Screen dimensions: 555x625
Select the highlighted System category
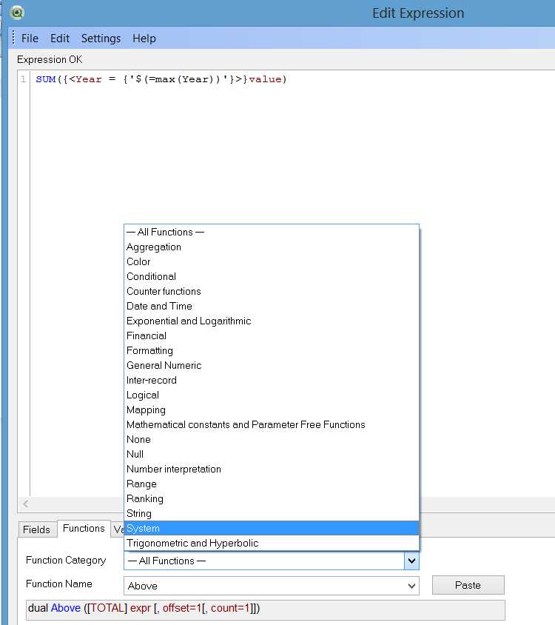pos(272,528)
